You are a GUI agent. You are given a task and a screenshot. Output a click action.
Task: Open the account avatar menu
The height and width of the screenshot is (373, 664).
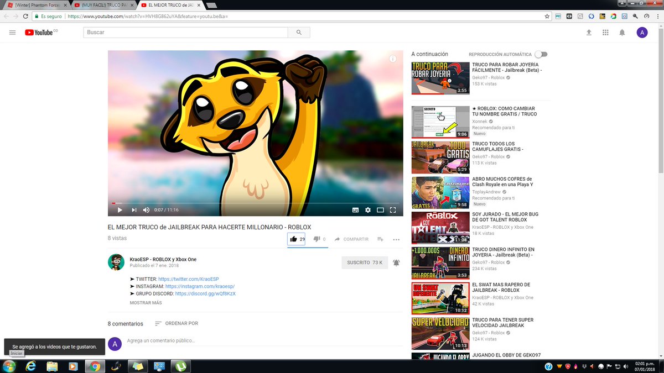coord(642,33)
